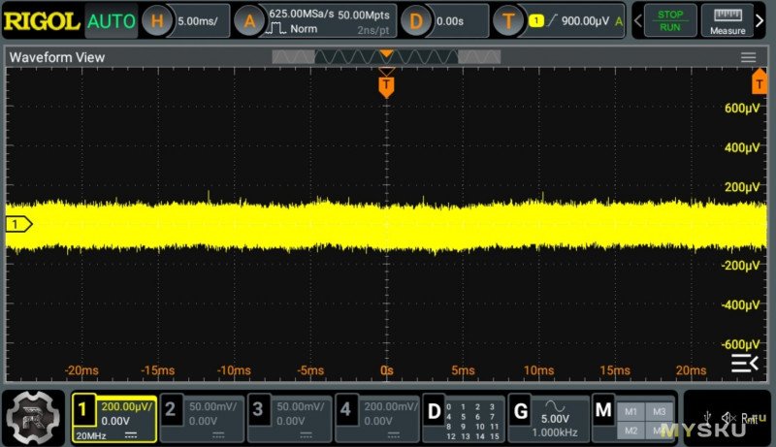Select the channel 1 ground level marker
The height and width of the screenshot is (447, 776).
point(18,225)
